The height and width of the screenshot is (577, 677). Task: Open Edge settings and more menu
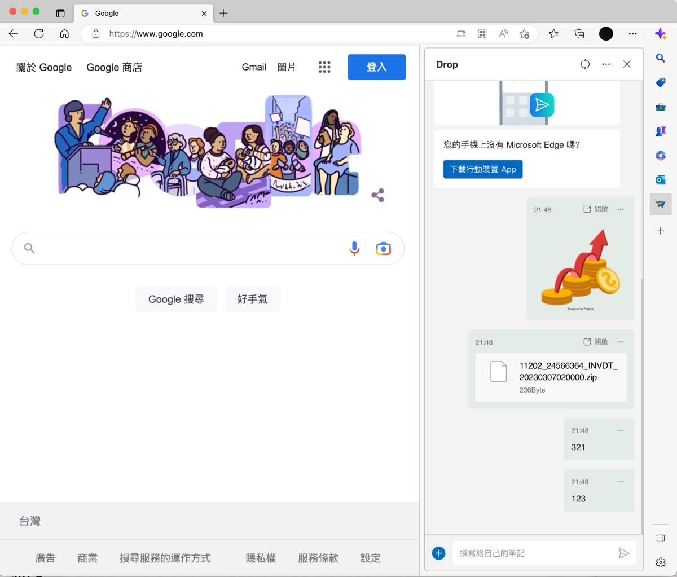pyautogui.click(x=632, y=34)
